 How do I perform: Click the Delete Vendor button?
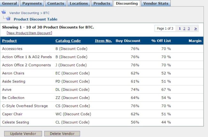coord(62,134)
